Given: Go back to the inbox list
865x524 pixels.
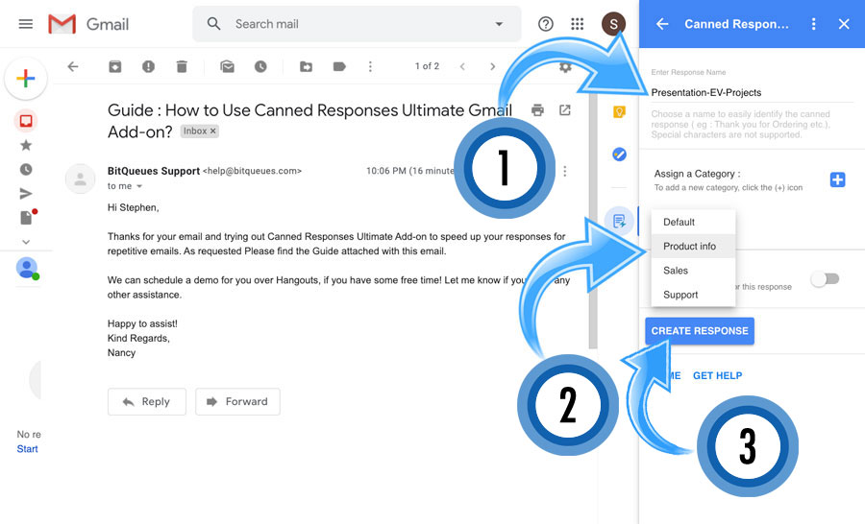Looking at the screenshot, I should [73, 66].
